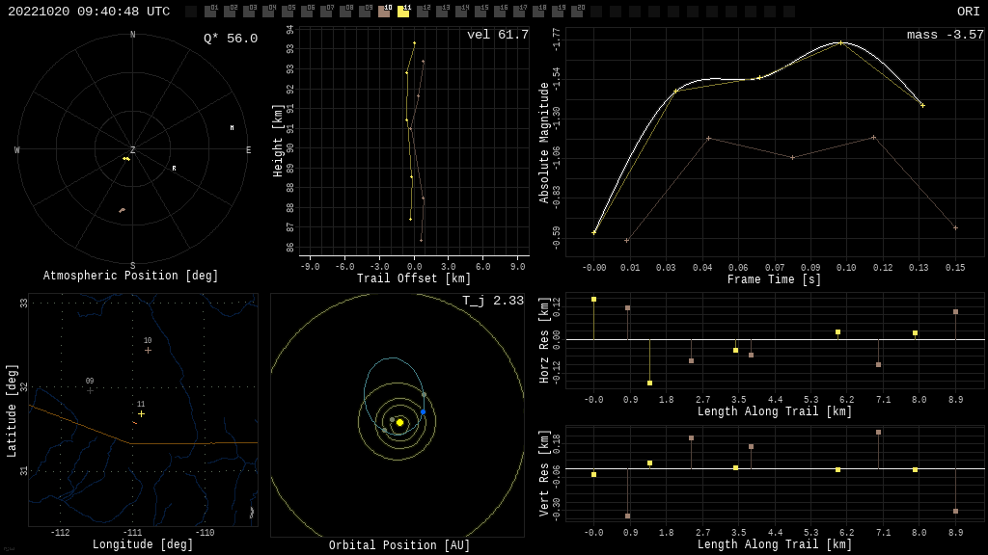Click the gray station 09 cross marker
Image resolution: width=988 pixels, height=555 pixels.
(x=90, y=390)
